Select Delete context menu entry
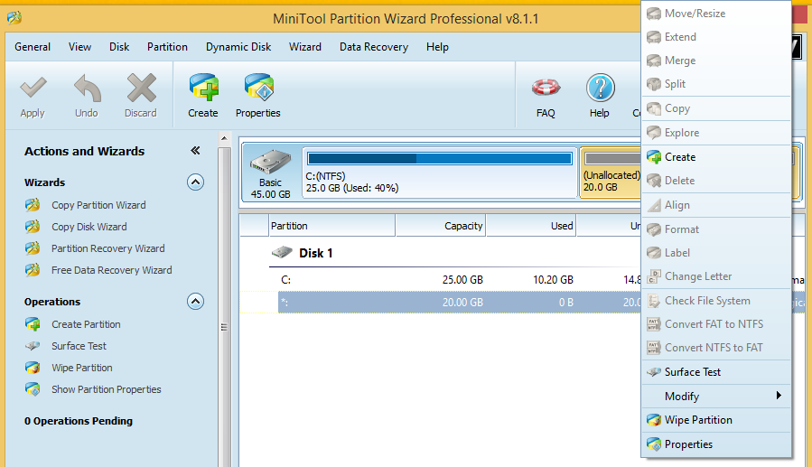Image resolution: width=812 pixels, height=467 pixels. click(x=717, y=180)
